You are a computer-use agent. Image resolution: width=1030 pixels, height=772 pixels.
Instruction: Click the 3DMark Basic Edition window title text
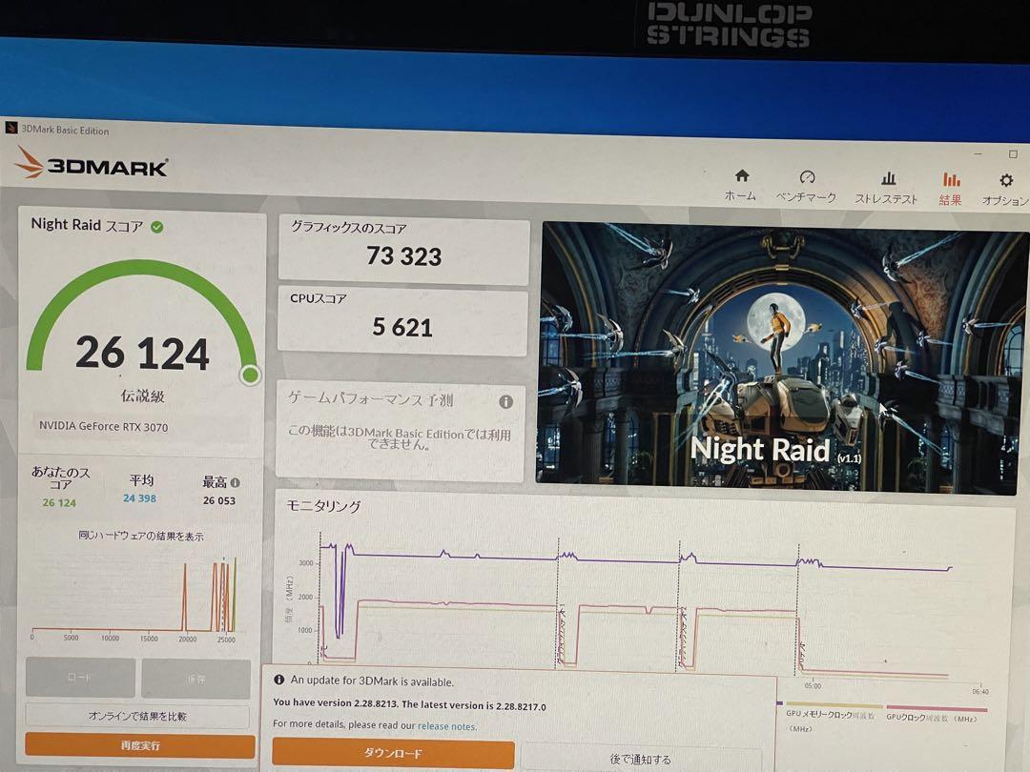pos(65,130)
